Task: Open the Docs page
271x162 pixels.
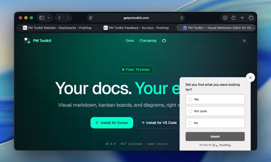Action: (x=130, y=41)
